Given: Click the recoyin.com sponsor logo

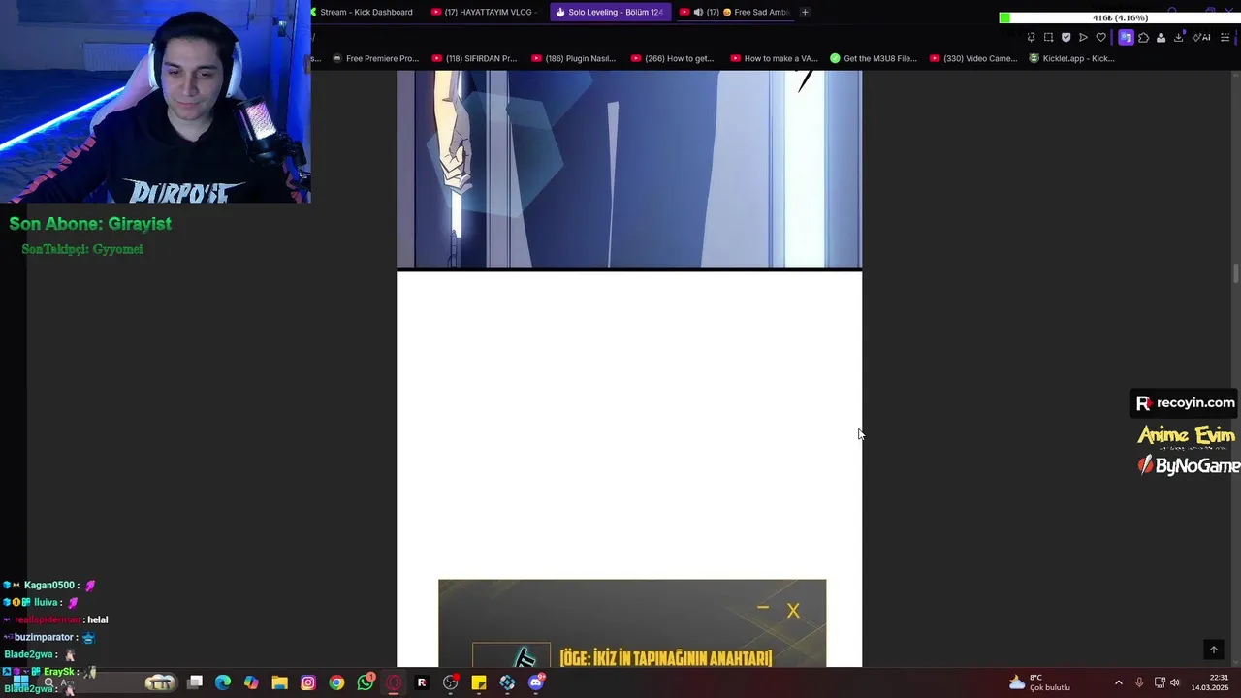Looking at the screenshot, I should 1185,402.
